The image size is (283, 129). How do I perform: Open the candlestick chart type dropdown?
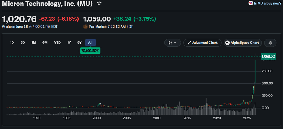pyautogui.click(x=173, y=43)
